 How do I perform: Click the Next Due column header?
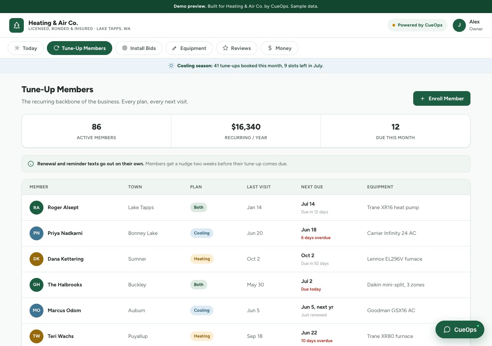[x=312, y=187]
